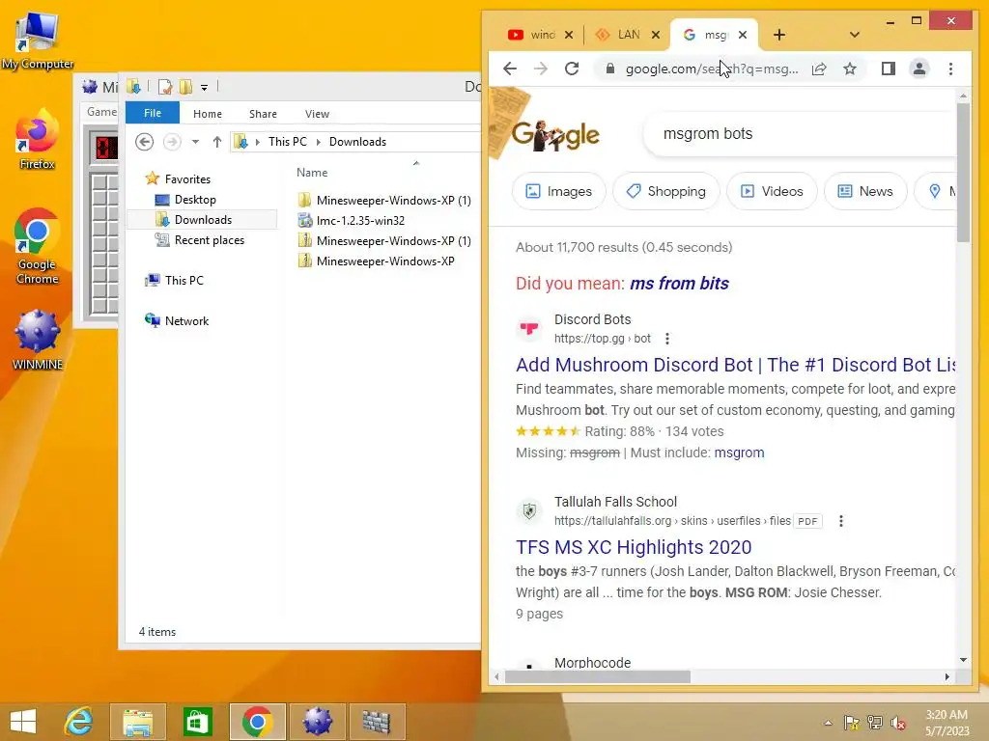
Task: Select the lmc-1.2.35-win32 file
Action: pyautogui.click(x=361, y=221)
